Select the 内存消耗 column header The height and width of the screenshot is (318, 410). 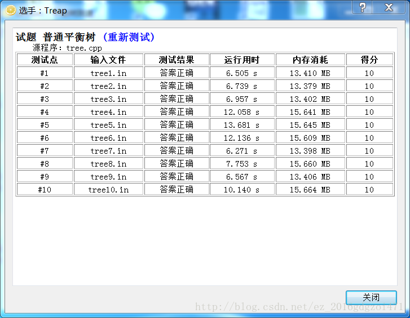coord(310,60)
